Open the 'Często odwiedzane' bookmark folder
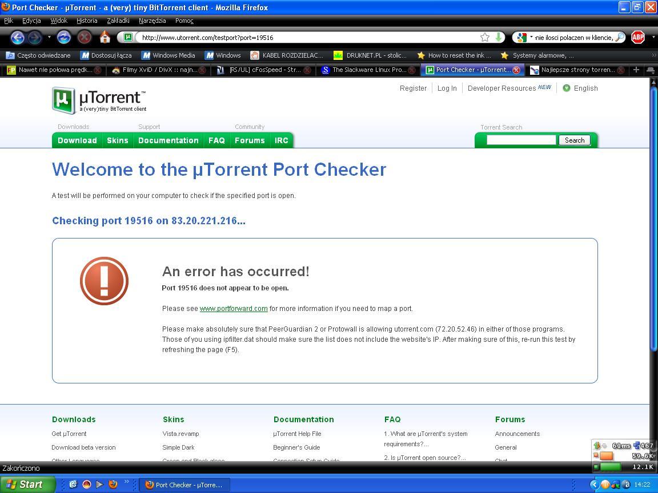The width and height of the screenshot is (658, 493). 39,55
